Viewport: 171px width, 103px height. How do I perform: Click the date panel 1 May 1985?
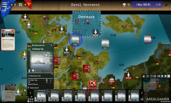coord(143,5)
